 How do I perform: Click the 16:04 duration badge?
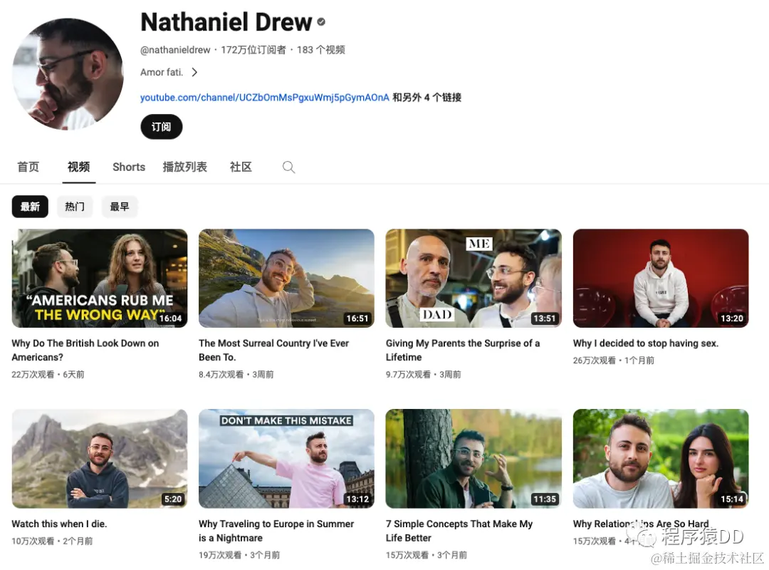(x=171, y=318)
